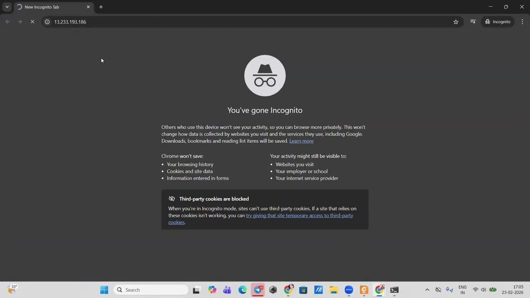Click the cloud sync off tray icon

pyautogui.click(x=438, y=290)
